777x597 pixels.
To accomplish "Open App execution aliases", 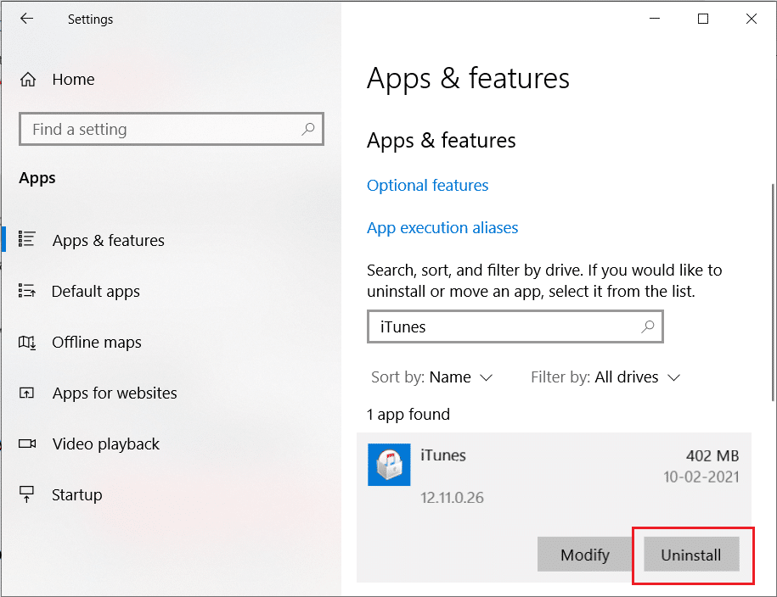I will (442, 227).
